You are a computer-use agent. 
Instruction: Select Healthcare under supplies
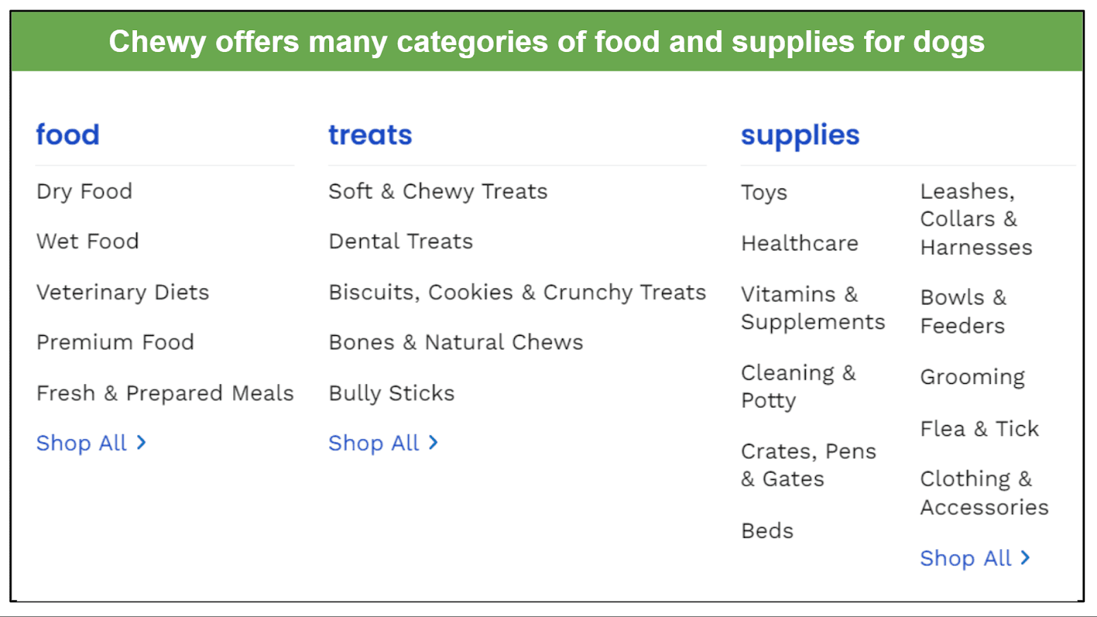coord(799,243)
